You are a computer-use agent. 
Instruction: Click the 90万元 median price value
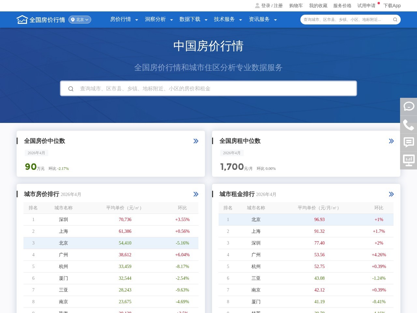click(x=35, y=167)
